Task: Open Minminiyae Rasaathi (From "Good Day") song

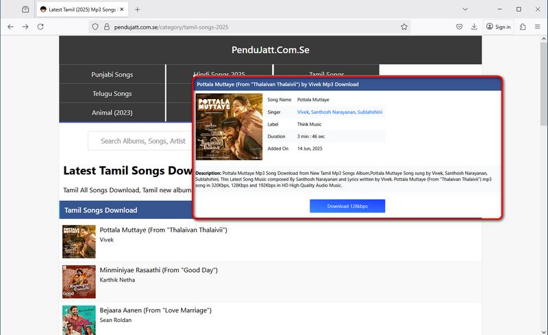Action: (159, 270)
